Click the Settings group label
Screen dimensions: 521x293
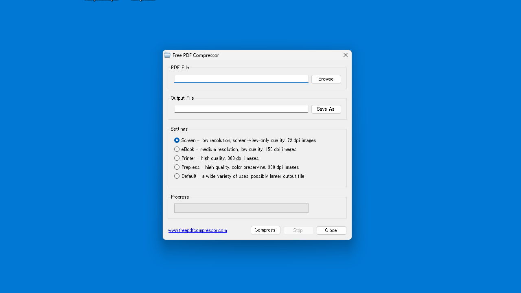pyautogui.click(x=179, y=129)
